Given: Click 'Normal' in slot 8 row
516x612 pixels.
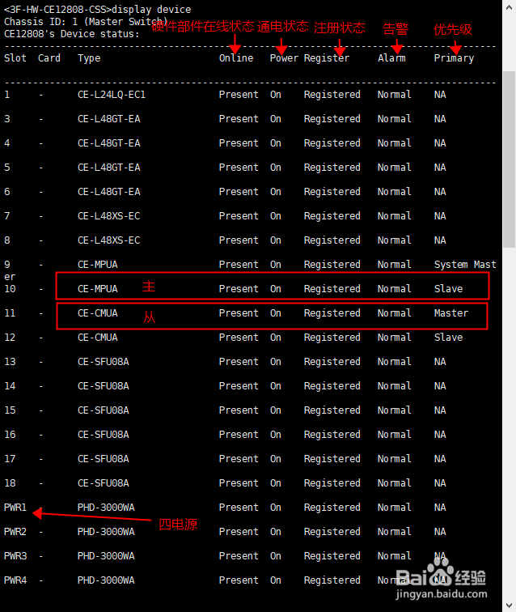Looking at the screenshot, I should point(395,240).
